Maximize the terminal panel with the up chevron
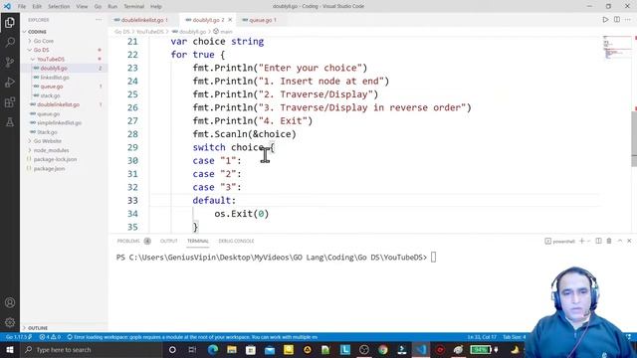 619,241
